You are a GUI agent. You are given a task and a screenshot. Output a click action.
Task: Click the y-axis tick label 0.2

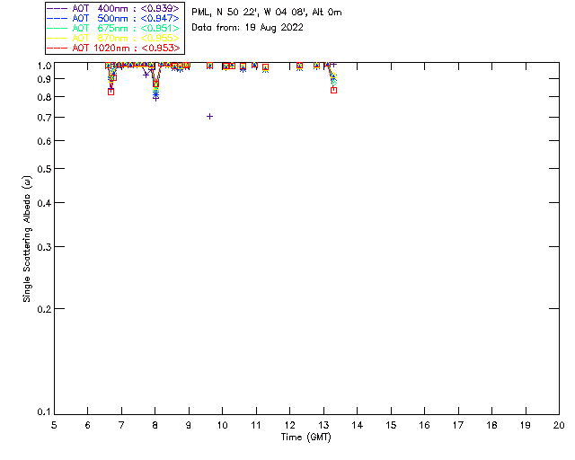44,309
